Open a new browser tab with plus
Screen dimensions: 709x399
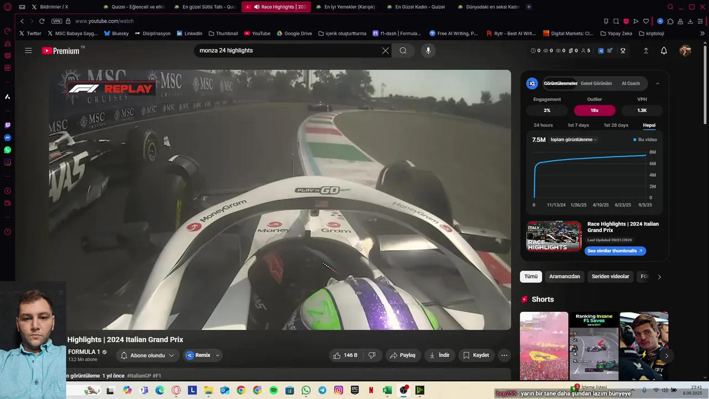coord(529,7)
